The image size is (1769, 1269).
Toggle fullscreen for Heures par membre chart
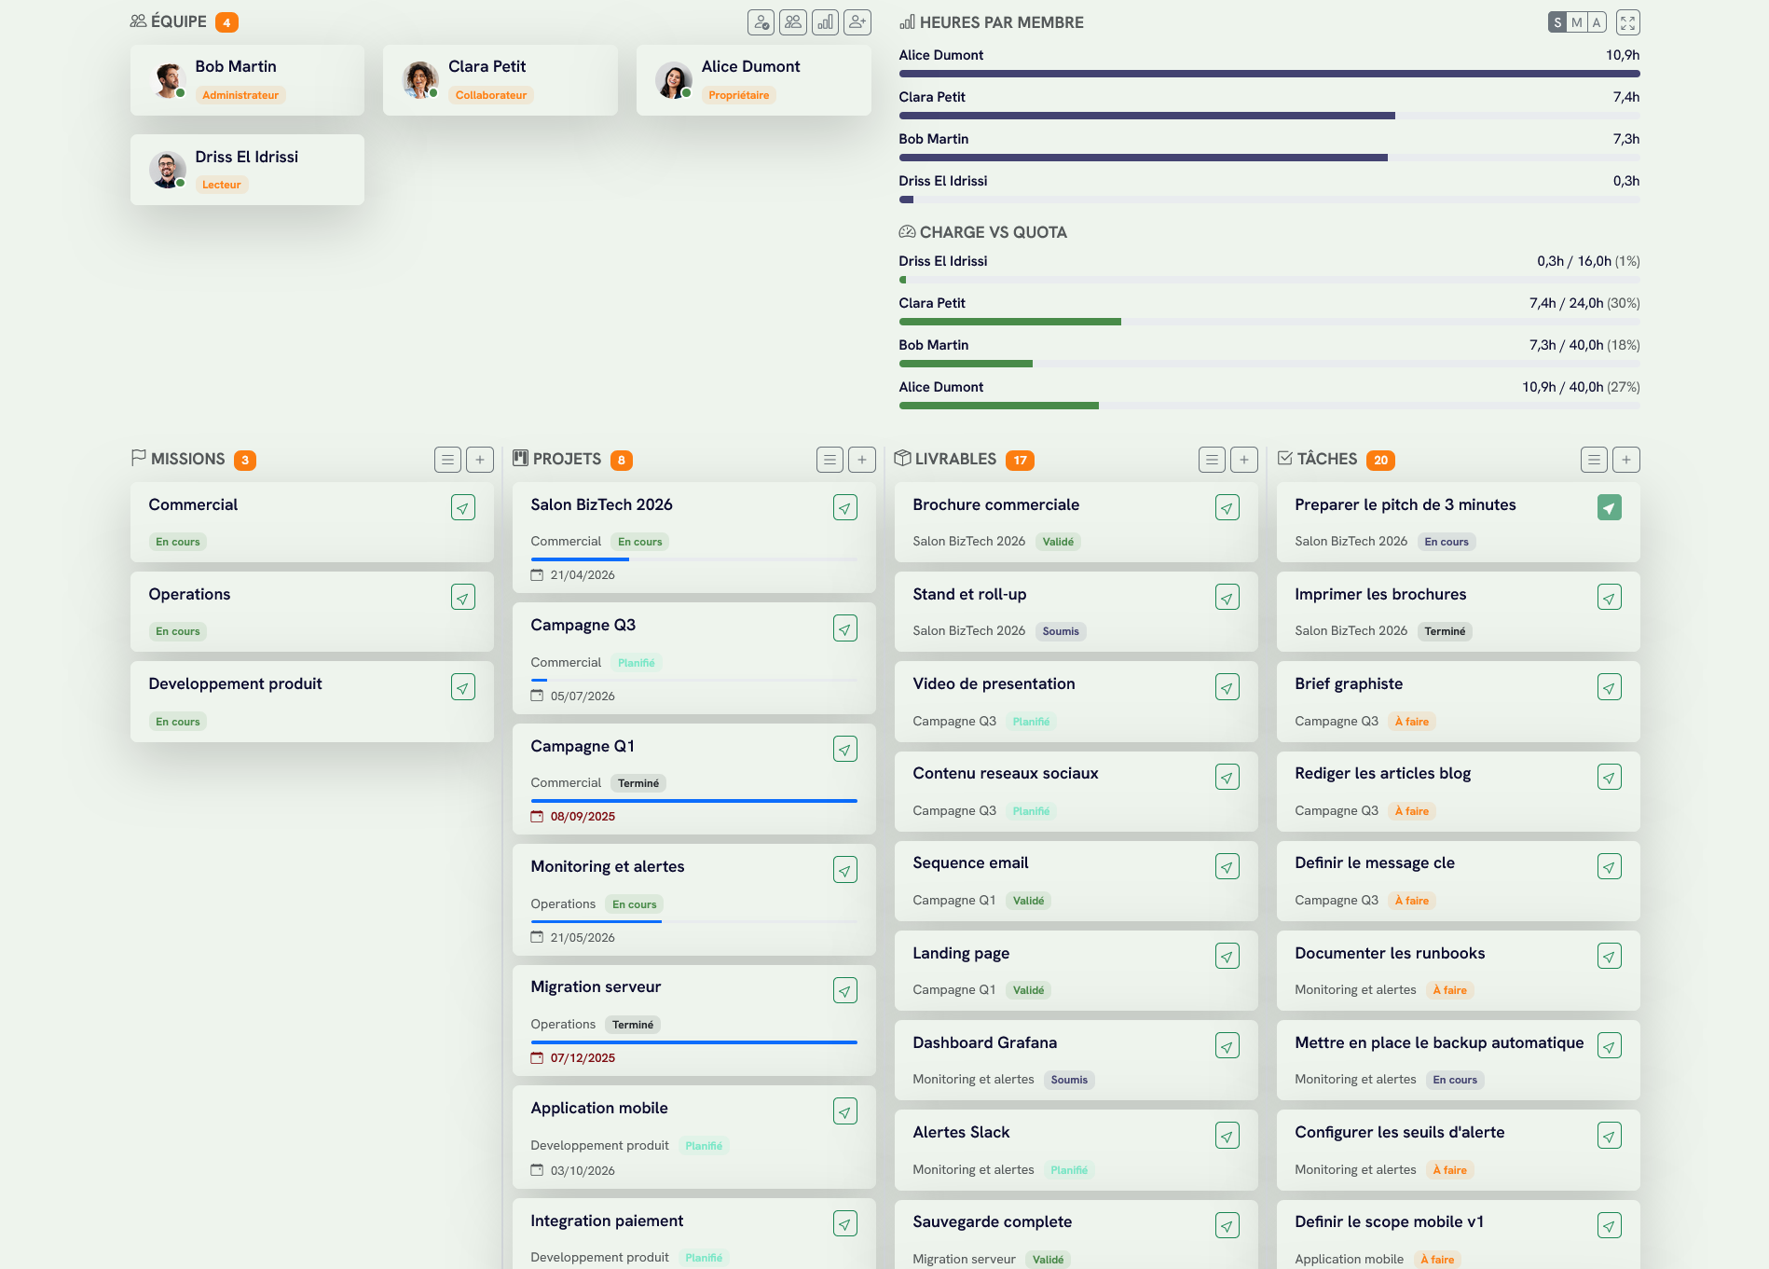pyautogui.click(x=1627, y=21)
